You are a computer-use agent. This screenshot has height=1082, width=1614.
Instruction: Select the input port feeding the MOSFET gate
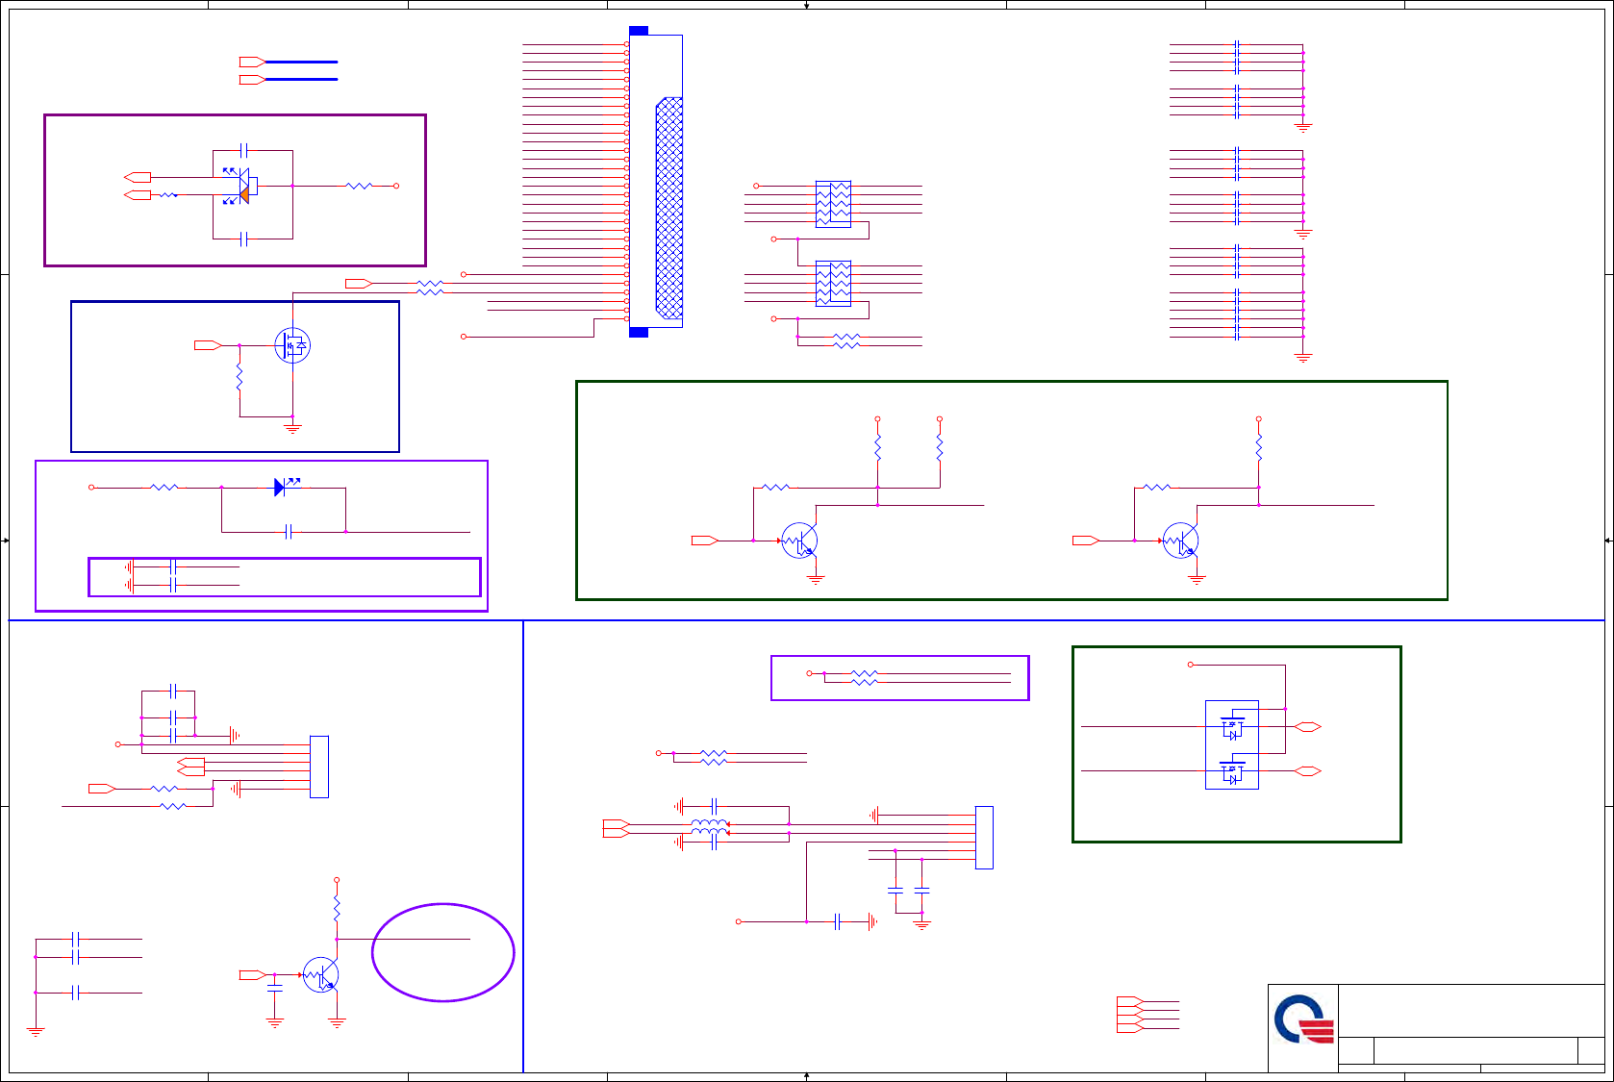[208, 345]
